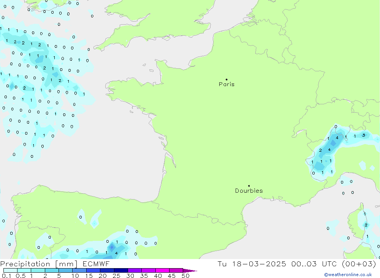380x278 pixels.
Task: Pick the 20–25 mm legend swatch
Action: (107, 270)
